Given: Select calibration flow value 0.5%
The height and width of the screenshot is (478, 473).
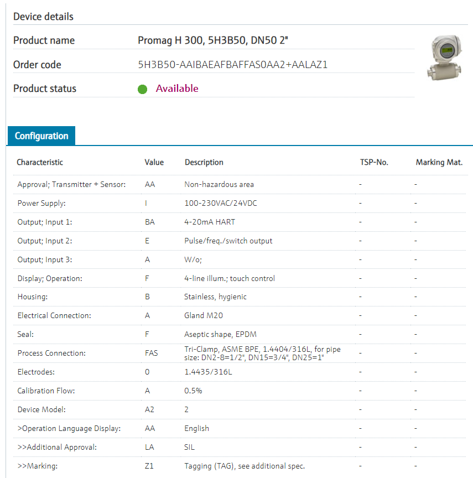Looking at the screenshot, I should click(x=193, y=391).
